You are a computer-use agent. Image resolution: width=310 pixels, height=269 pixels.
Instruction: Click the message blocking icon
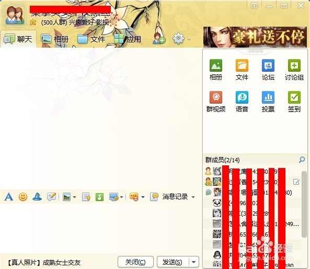[134, 197]
